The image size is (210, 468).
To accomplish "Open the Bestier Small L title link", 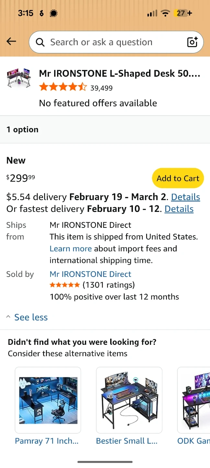I will pos(127,441).
